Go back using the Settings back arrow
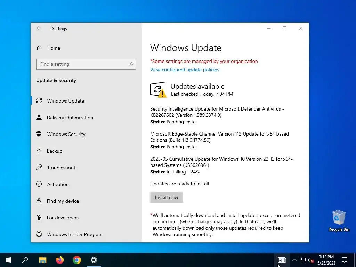This screenshot has width=356, height=267. 39,28
